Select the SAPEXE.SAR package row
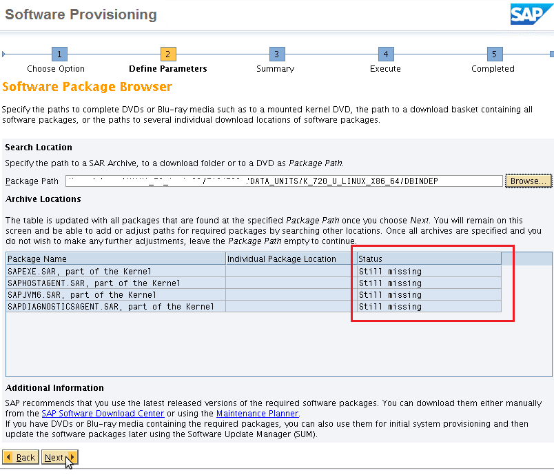The width and height of the screenshot is (554, 475). (x=254, y=271)
